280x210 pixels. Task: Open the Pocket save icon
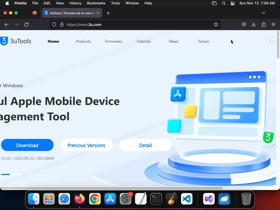(244, 24)
